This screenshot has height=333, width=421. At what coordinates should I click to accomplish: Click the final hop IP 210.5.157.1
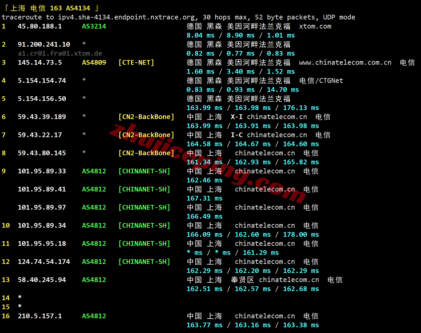pyautogui.click(x=40, y=316)
